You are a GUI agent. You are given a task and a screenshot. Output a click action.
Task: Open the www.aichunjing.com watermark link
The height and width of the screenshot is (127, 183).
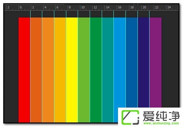click(161, 123)
